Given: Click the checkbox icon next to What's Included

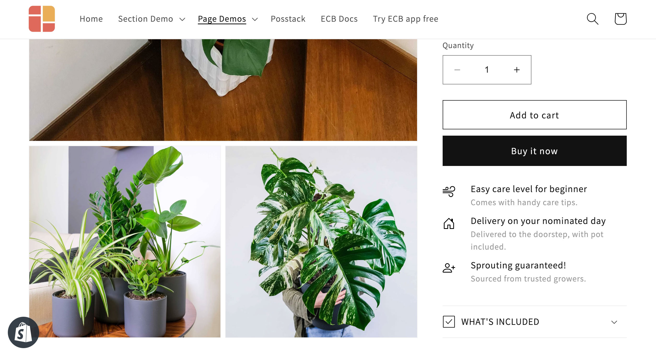Looking at the screenshot, I should click(449, 321).
